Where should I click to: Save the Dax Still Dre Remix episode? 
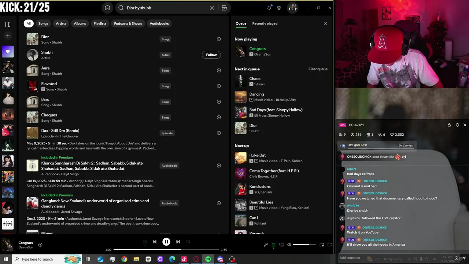[x=219, y=133]
